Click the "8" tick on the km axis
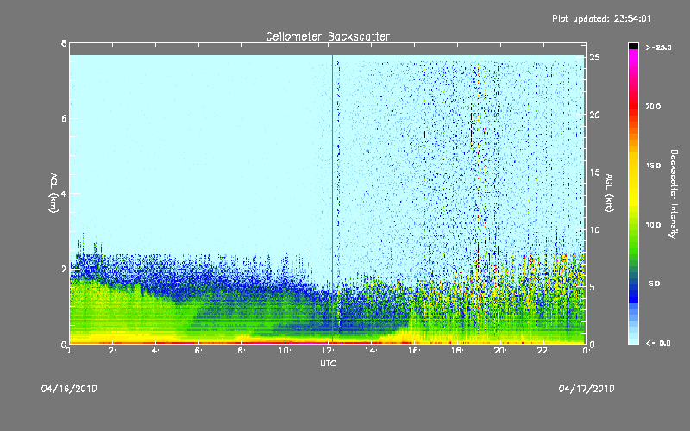Image resolution: width=690 pixels, height=431 pixels. 64,43
